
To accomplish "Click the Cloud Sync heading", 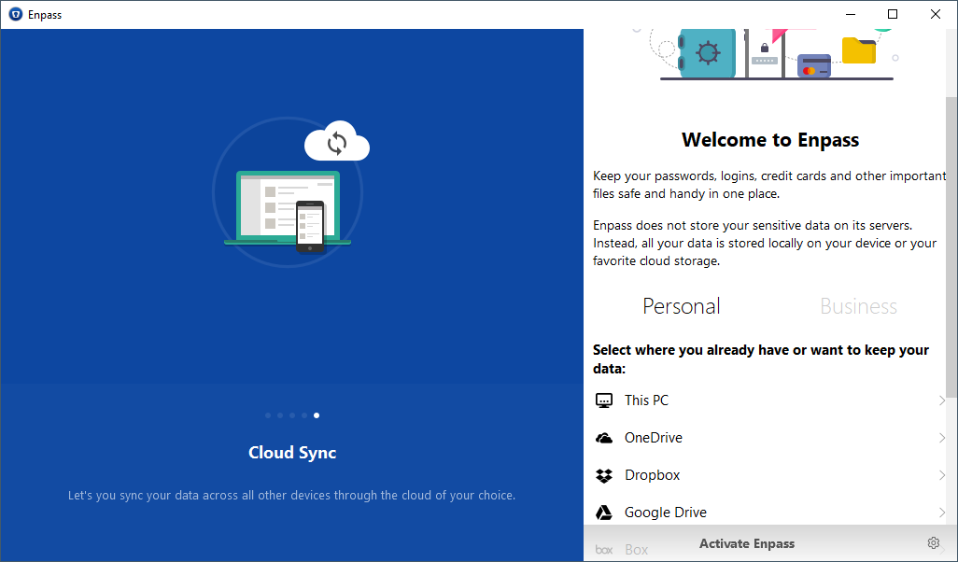I will point(292,453).
